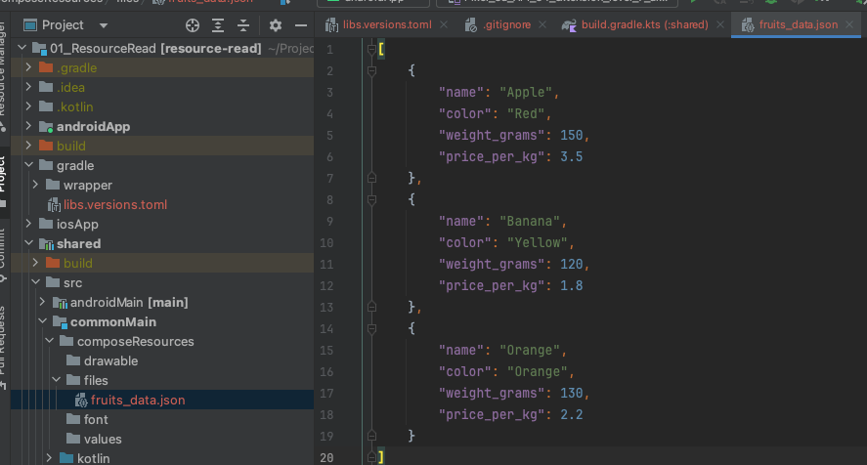Image resolution: width=867 pixels, height=465 pixels.
Task: Expand the androidMain [main] folder
Action: pyautogui.click(x=43, y=302)
